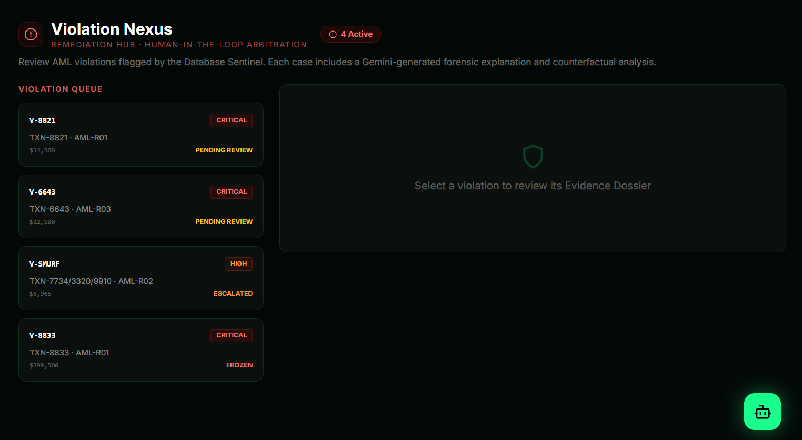Click the ESCALATED status label
Viewport: 802px width, 440px height.
[x=233, y=294]
